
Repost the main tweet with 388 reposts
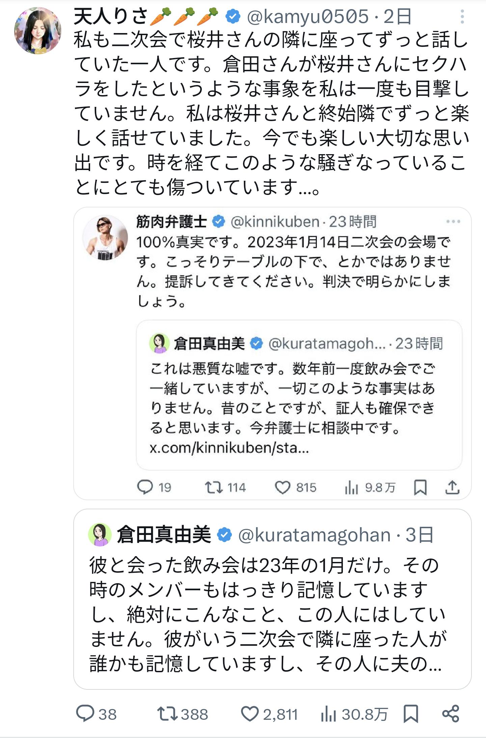pos(167,713)
